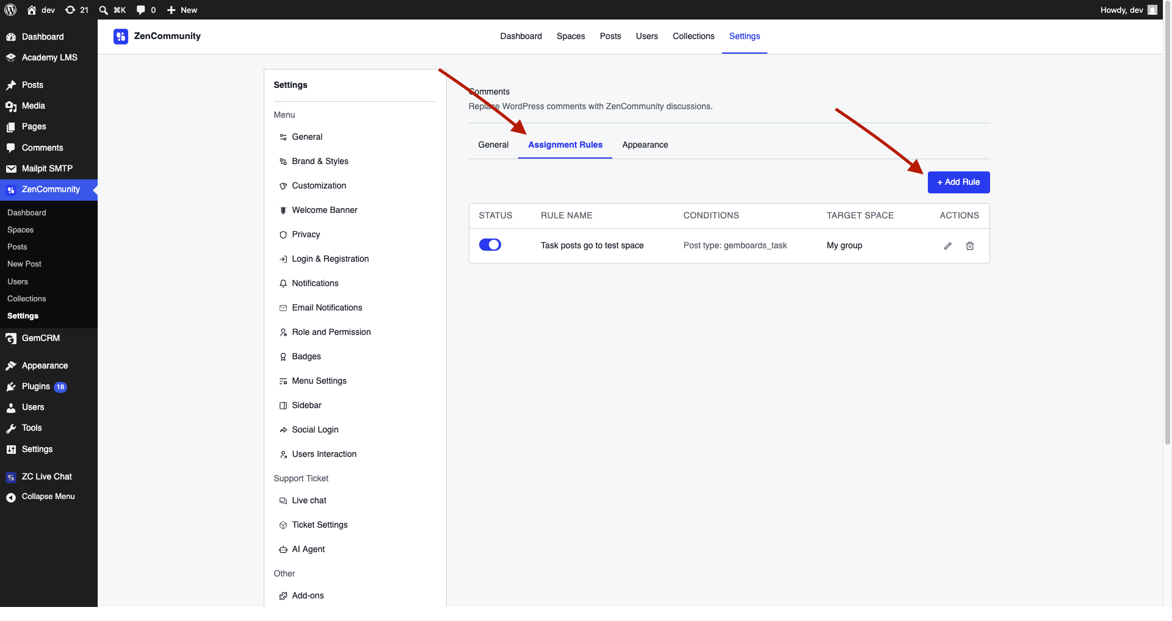Toggle the Task posts go to test space status switch
The image size is (1172, 621).
(490, 245)
